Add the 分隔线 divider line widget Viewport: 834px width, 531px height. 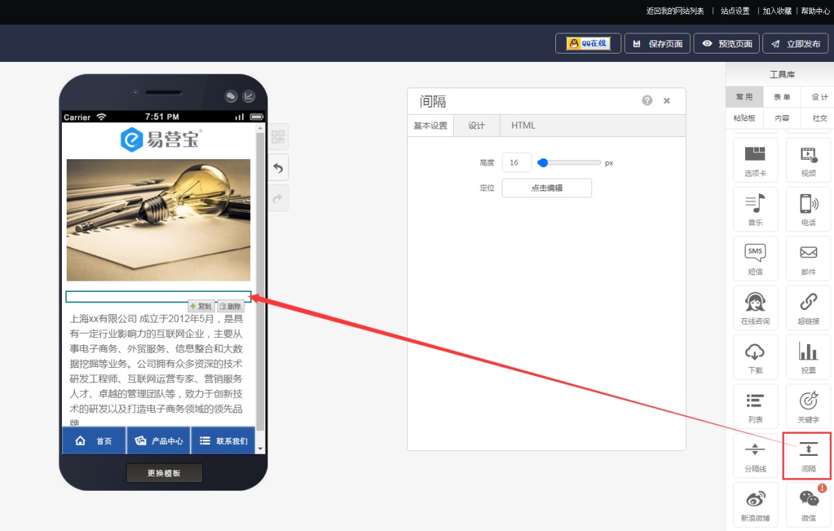pos(755,455)
